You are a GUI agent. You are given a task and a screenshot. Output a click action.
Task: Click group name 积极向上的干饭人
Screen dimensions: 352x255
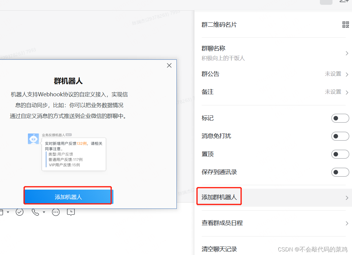point(223,58)
